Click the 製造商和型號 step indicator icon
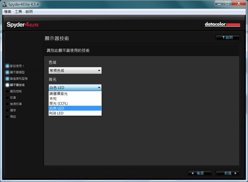Viewport: 248px width, 182px height. click(x=7, y=79)
